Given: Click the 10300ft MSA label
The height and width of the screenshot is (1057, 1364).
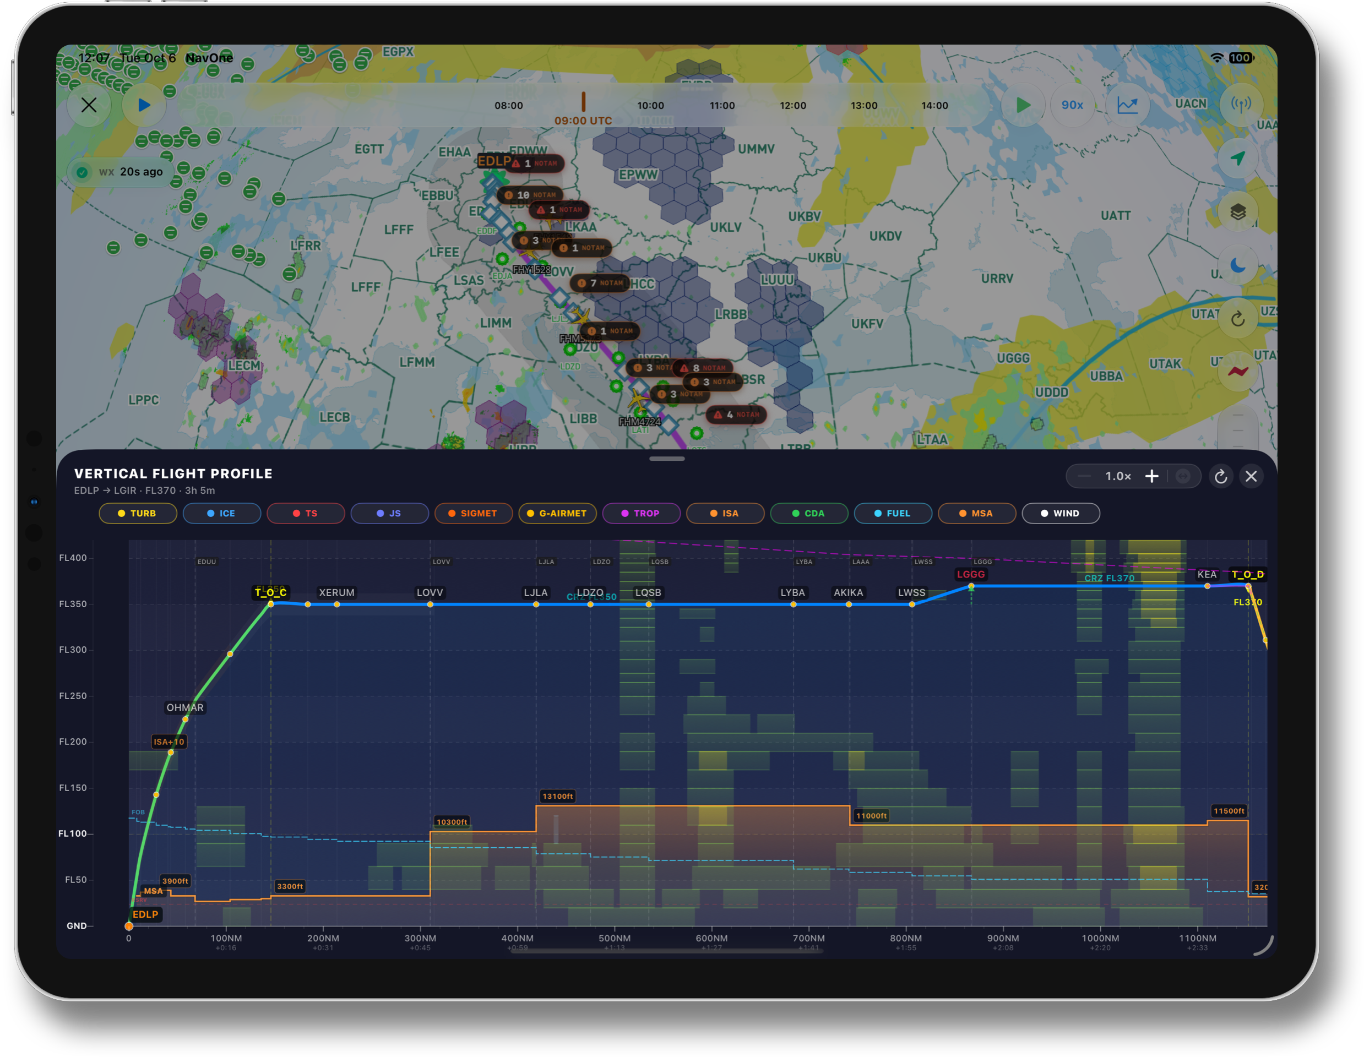Looking at the screenshot, I should point(452,821).
